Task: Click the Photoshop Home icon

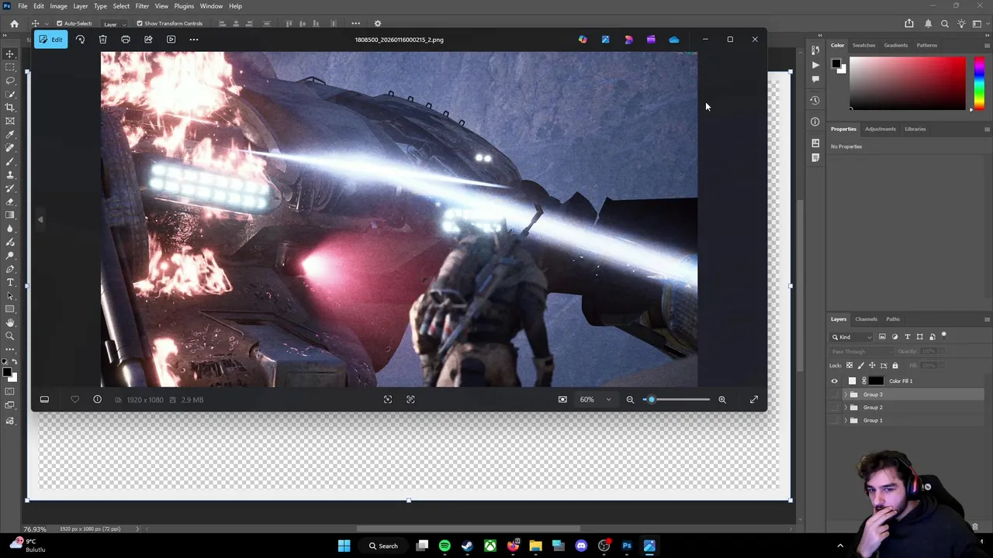Action: tap(14, 23)
